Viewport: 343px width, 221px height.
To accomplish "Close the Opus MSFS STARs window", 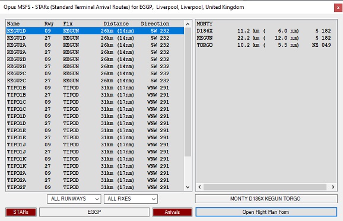I will pyautogui.click(x=338, y=8).
